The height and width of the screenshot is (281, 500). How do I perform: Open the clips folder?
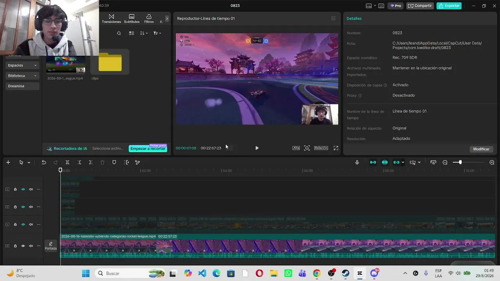110,62
